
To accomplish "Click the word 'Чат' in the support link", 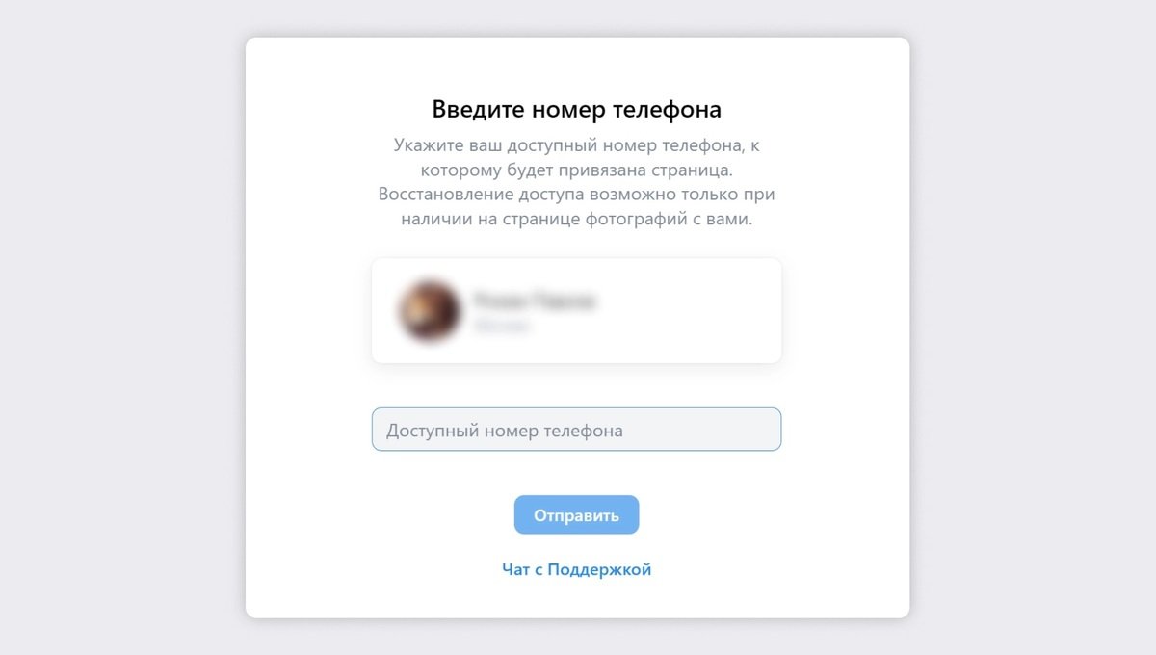I will (x=515, y=569).
